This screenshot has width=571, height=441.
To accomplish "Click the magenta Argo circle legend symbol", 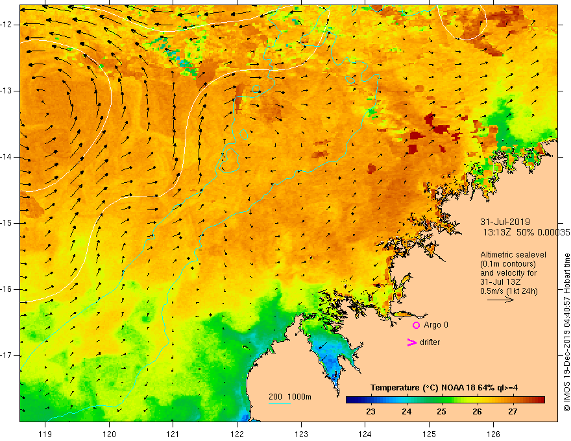I will tap(416, 326).
